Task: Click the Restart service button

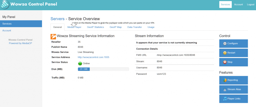Action: (233, 53)
